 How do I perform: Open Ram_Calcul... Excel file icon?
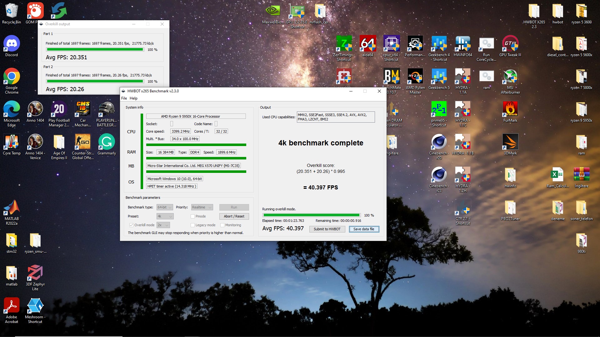558,177
